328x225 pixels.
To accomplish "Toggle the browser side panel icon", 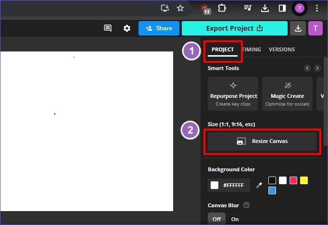I will (x=282, y=8).
